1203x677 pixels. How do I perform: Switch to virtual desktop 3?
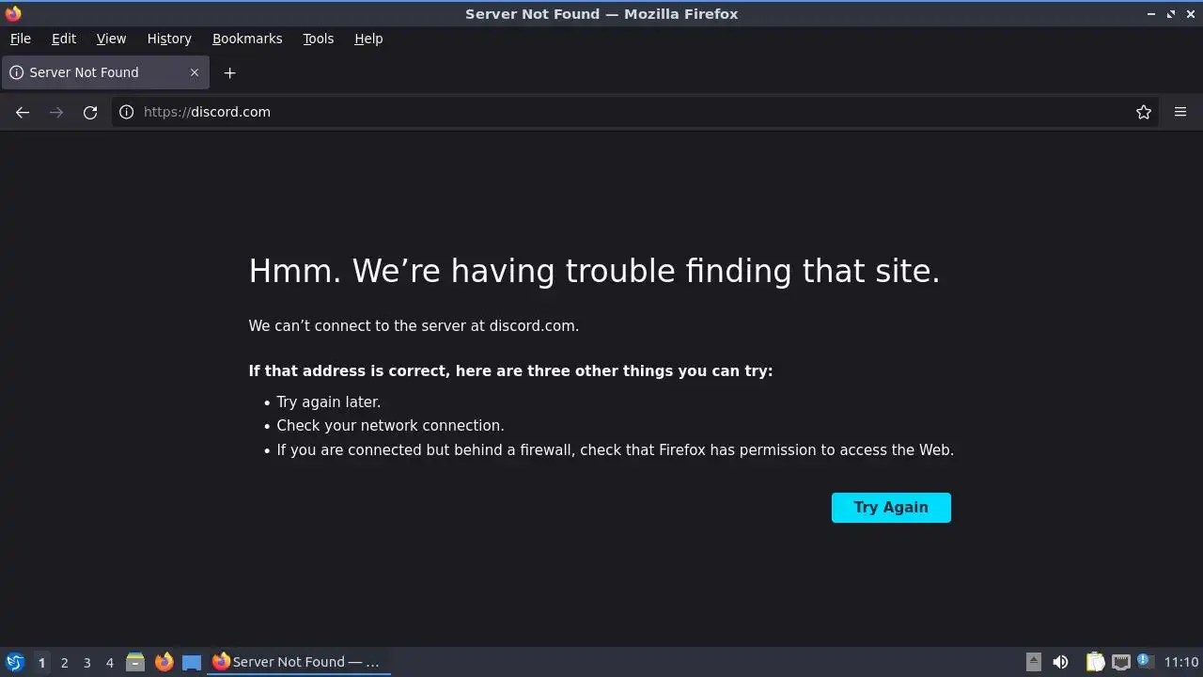(86, 663)
